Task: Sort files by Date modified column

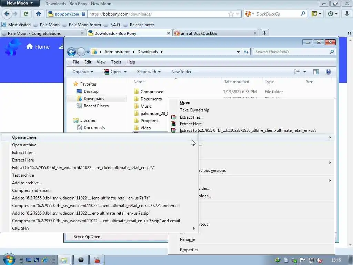Action: 236,81
